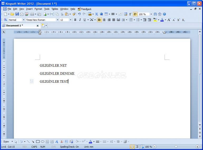This screenshot has width=203, height=150.
Task: Expand the highlight color dropdown arrow
Action: (x=158, y=20)
